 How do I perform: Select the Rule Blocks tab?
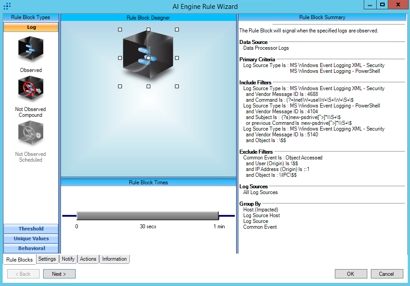click(x=20, y=260)
